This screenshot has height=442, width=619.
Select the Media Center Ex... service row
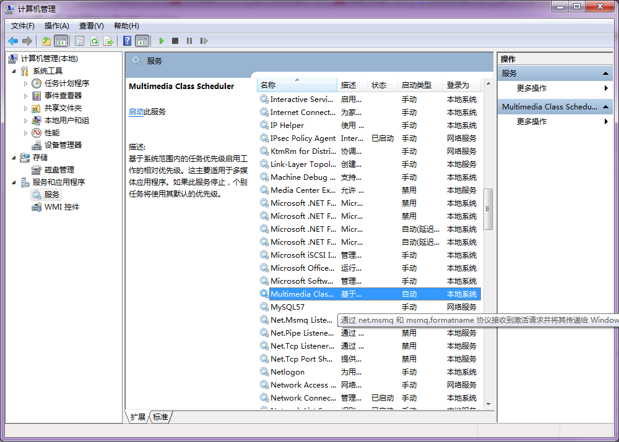[x=369, y=190]
